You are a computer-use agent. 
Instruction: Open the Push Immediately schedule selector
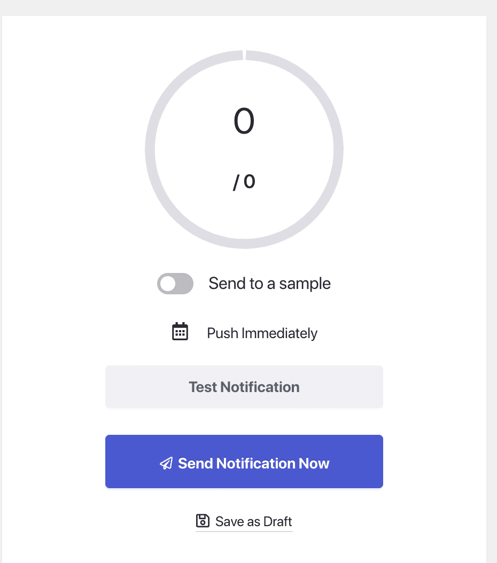[262, 333]
